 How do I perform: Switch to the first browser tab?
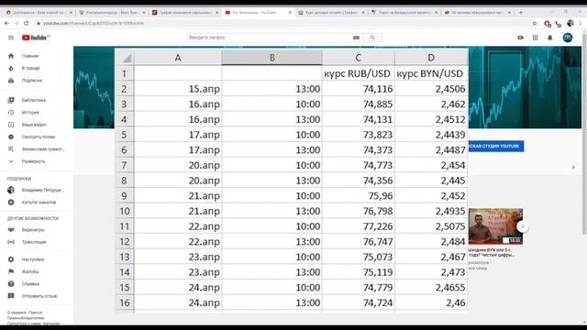[x=39, y=12]
